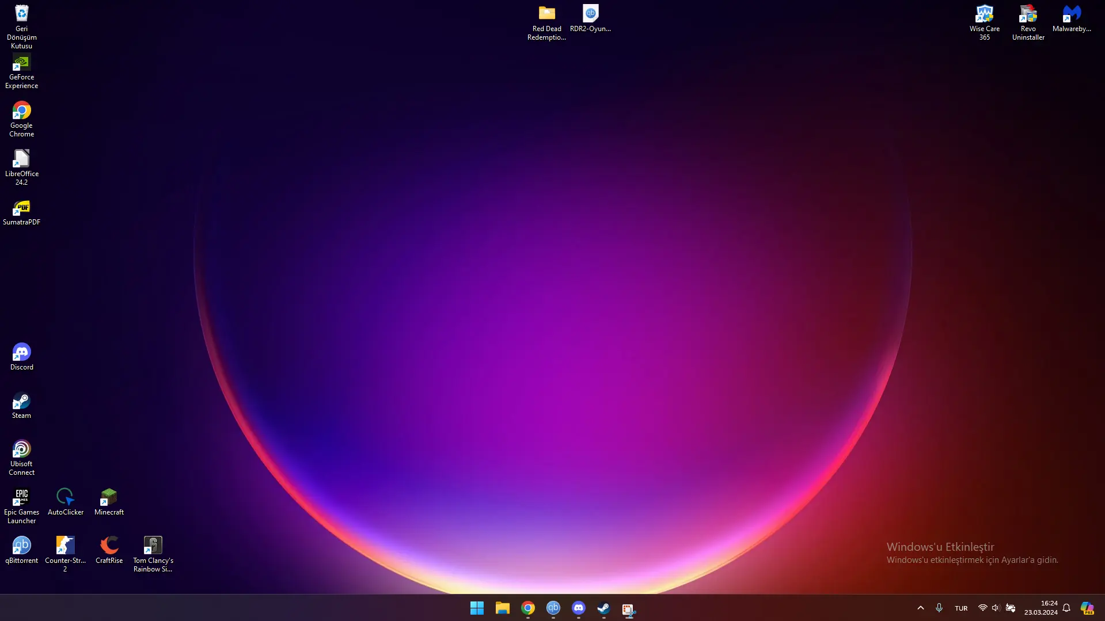Select the qBittorrent desktop icon
The image size is (1105, 621).
click(x=21, y=550)
